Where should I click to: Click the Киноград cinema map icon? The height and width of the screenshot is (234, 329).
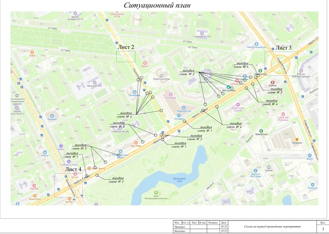pyautogui.click(x=171, y=94)
